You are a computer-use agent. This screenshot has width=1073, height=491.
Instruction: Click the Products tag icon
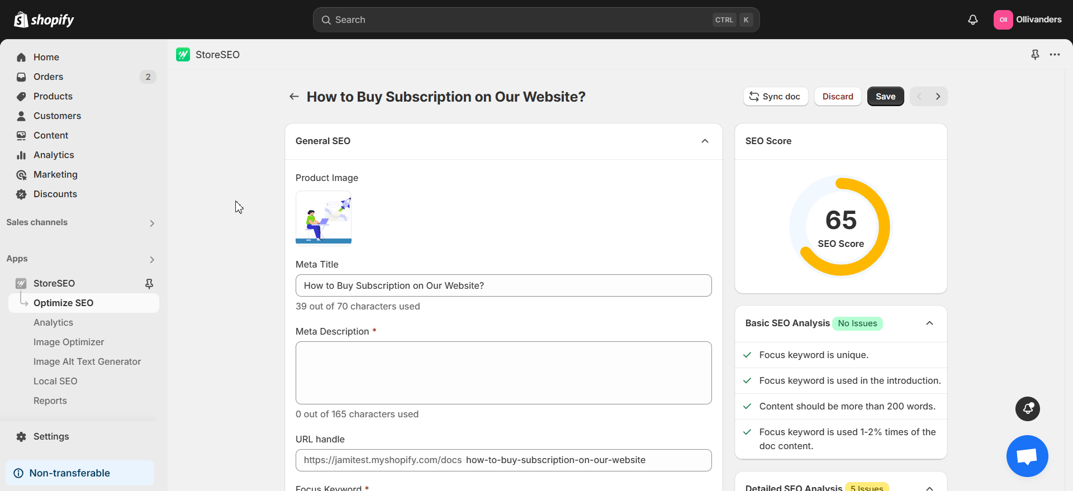[21, 96]
